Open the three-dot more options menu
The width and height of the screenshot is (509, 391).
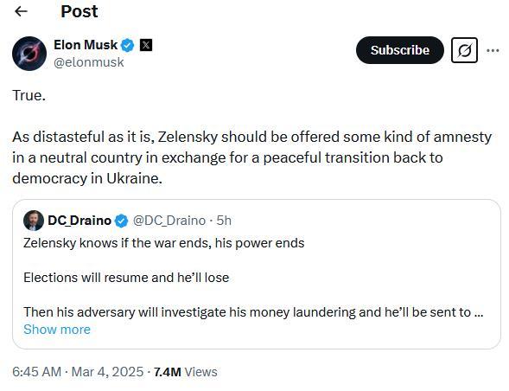click(493, 50)
